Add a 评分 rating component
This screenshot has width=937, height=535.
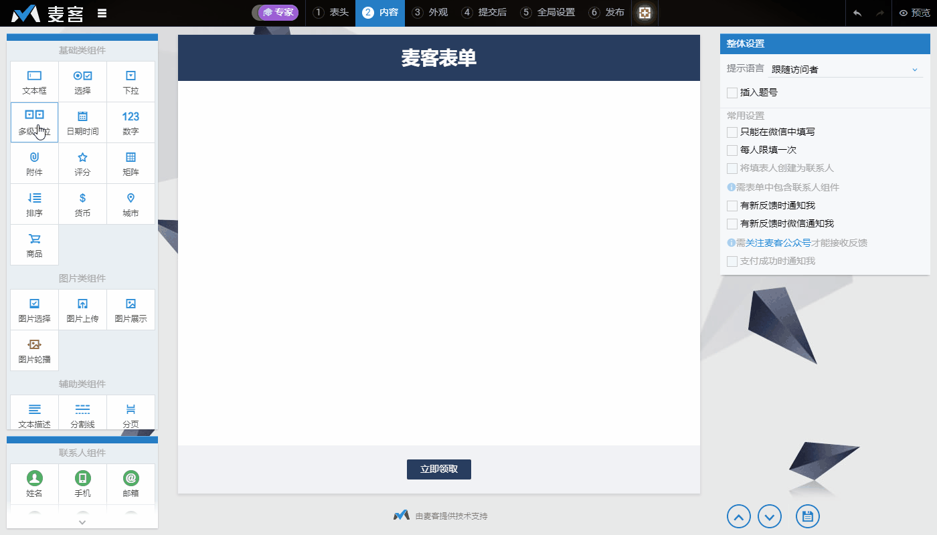[83, 163]
